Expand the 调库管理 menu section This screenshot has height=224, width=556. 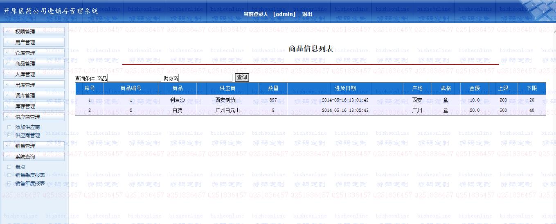tap(34, 95)
